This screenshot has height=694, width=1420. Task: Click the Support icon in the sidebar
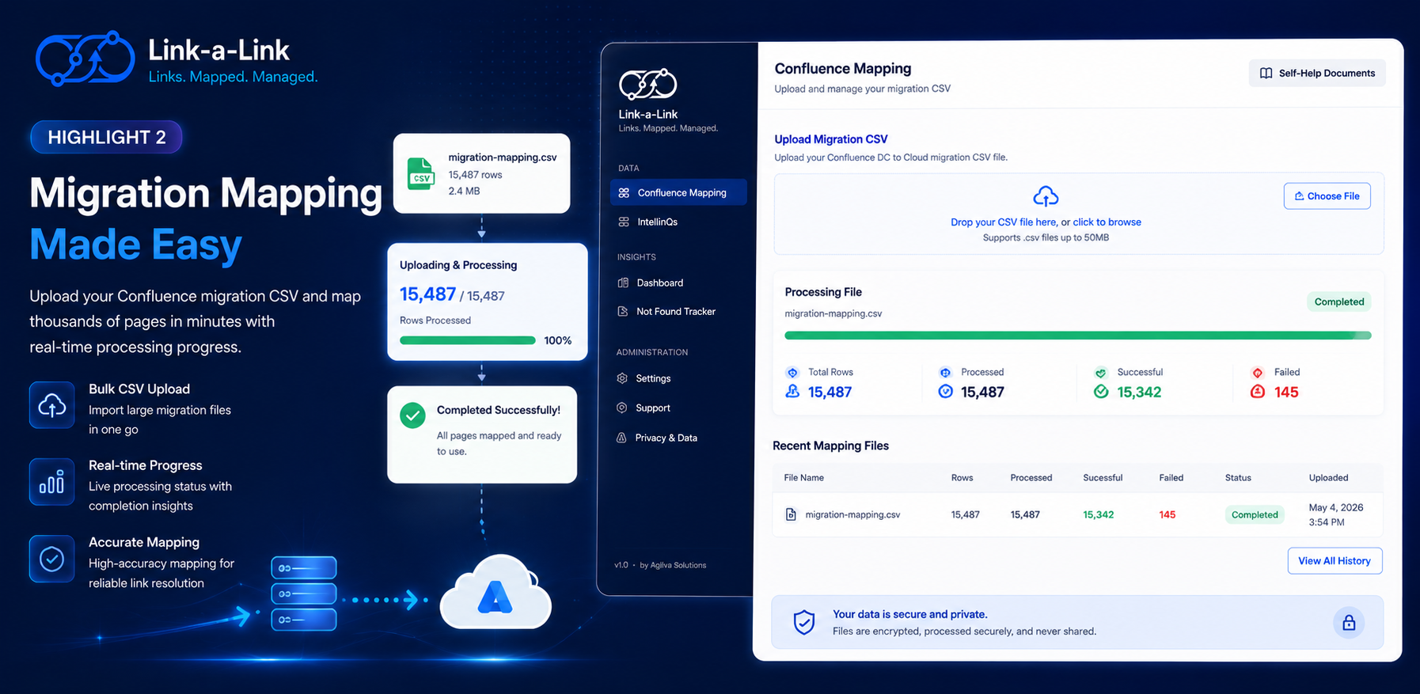(x=622, y=408)
